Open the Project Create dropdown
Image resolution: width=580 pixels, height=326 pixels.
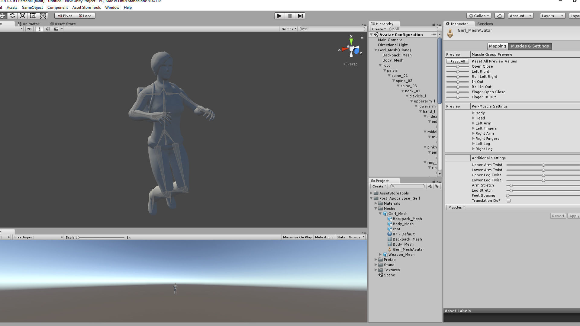(x=379, y=186)
